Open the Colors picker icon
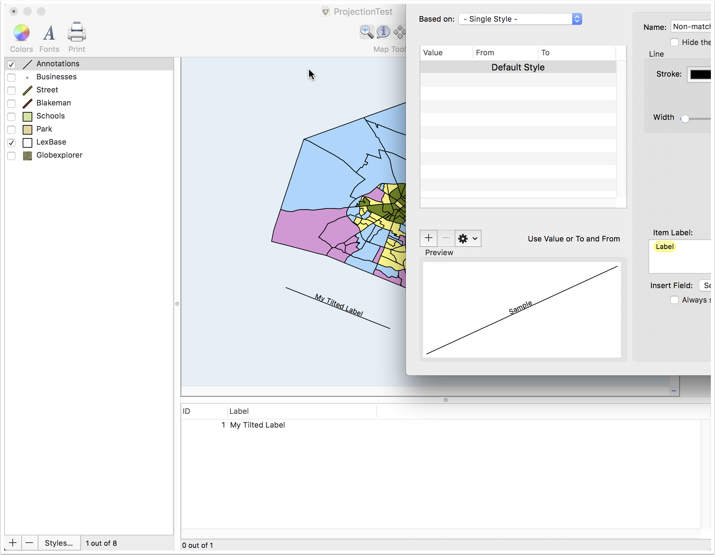 pyautogui.click(x=21, y=33)
